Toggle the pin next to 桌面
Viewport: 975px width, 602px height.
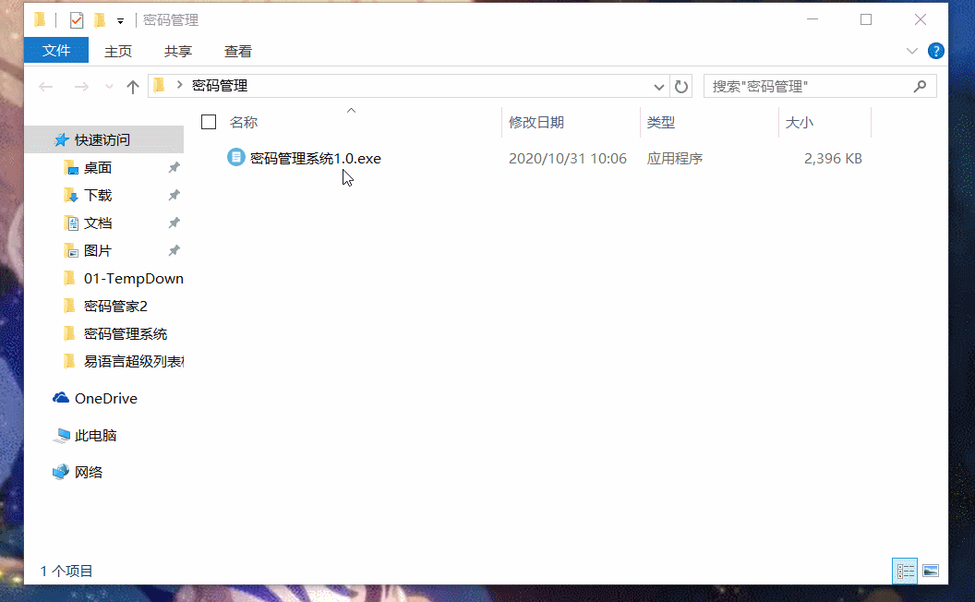pos(173,167)
